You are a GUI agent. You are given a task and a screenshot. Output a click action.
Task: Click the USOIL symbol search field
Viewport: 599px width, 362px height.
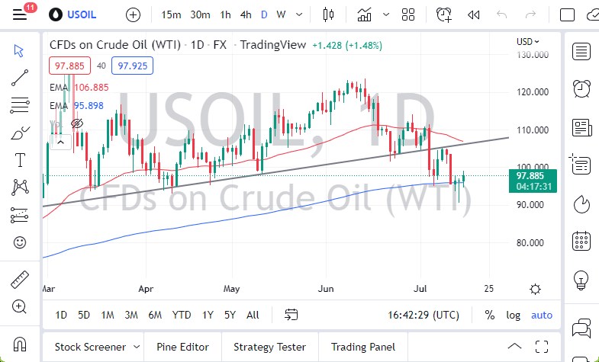(76, 14)
